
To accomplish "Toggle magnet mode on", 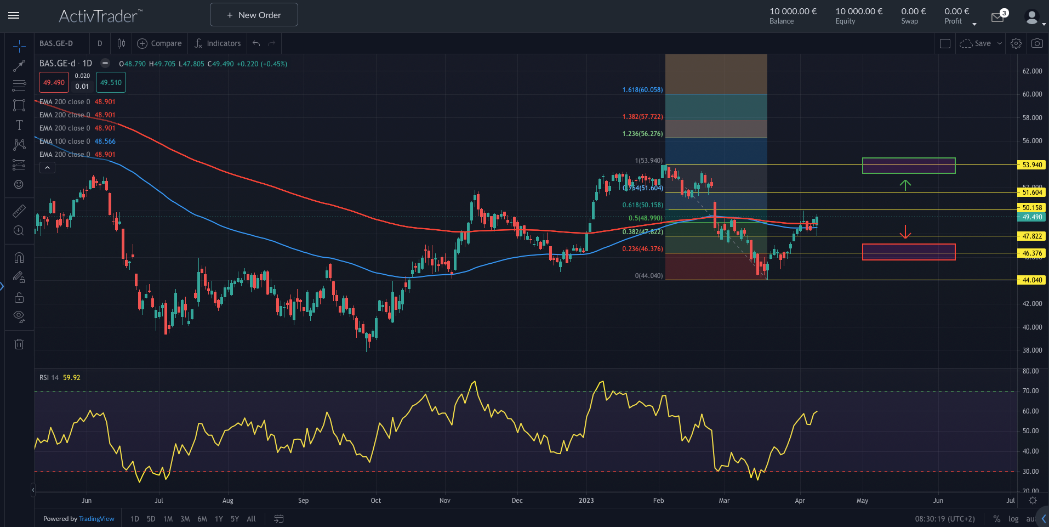I will 19,257.
